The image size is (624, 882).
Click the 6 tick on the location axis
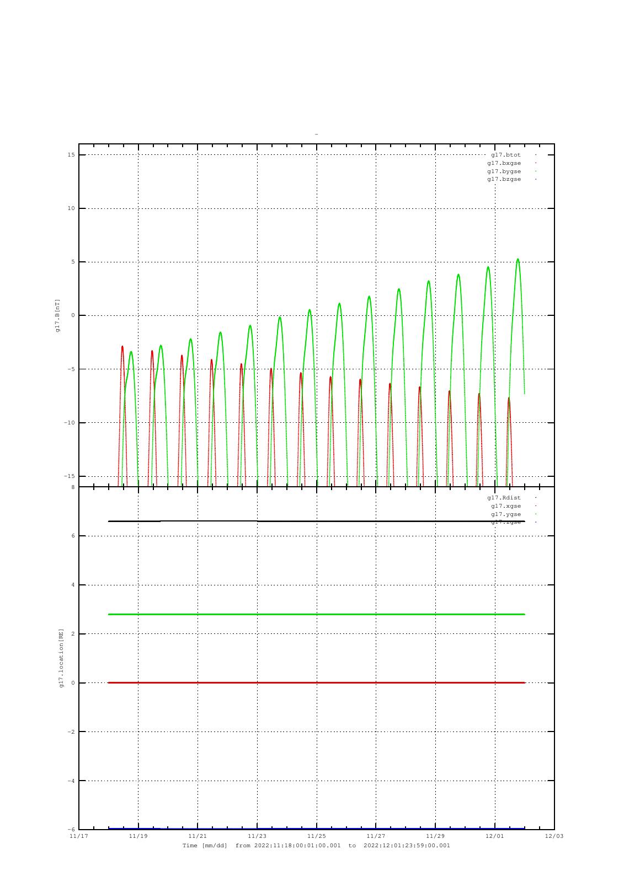click(73, 536)
